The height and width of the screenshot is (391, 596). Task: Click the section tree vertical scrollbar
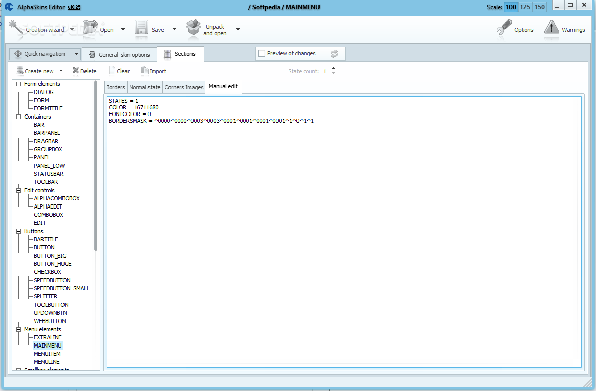[x=96, y=166]
